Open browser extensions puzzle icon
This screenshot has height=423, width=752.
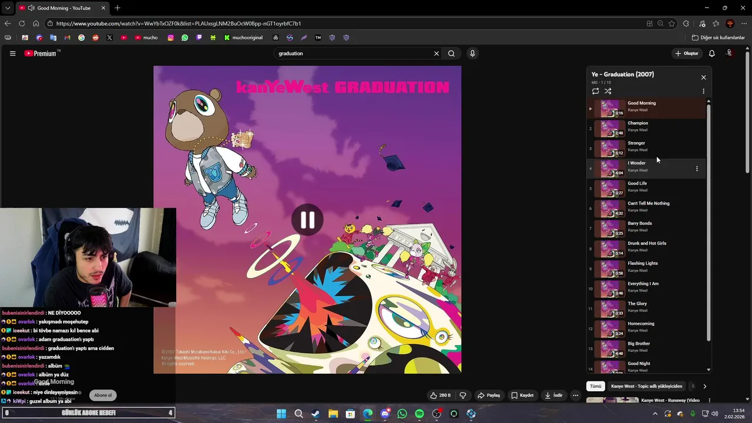tap(686, 23)
